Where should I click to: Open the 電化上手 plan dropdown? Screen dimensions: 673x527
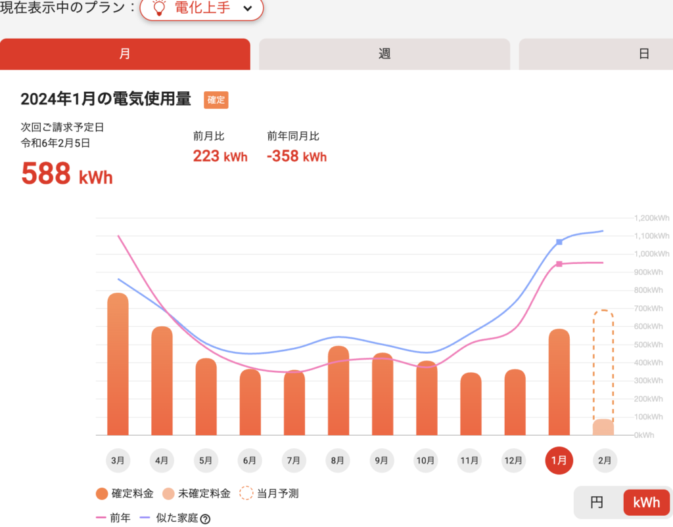[x=201, y=9]
